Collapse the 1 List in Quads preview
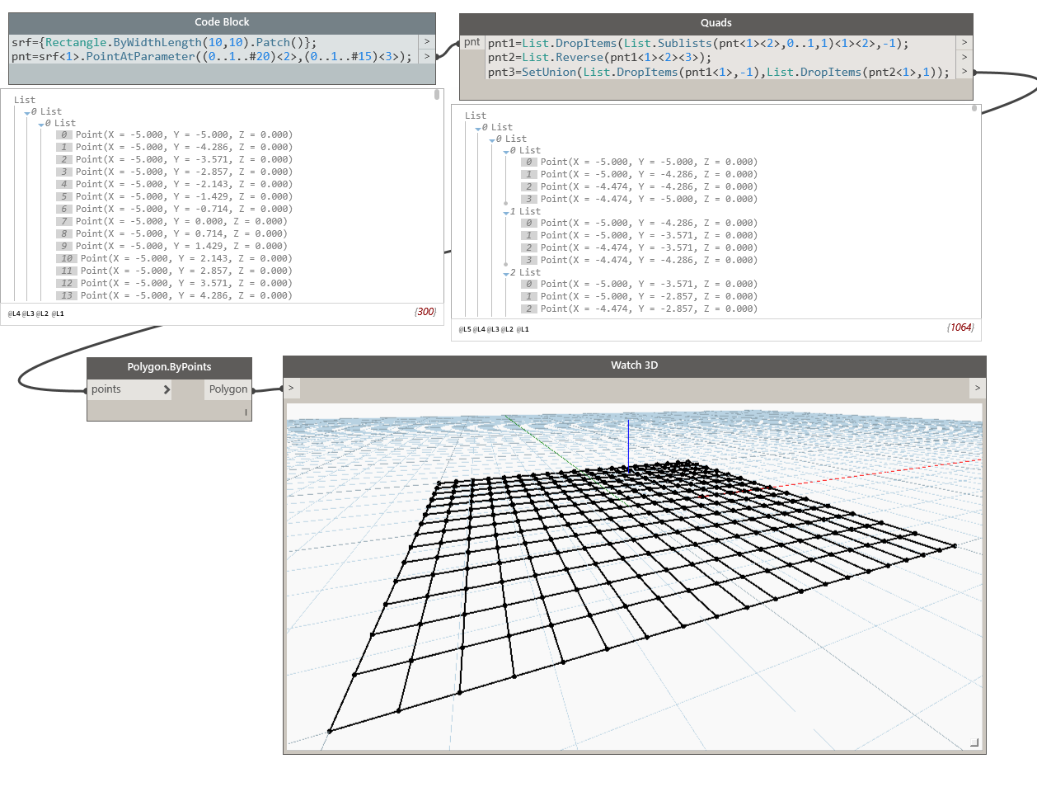 [x=506, y=213]
